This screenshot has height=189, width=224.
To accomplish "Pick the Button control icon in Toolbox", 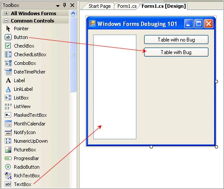I will tap(8, 37).
